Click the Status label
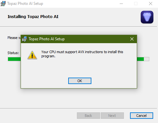 [13, 53]
